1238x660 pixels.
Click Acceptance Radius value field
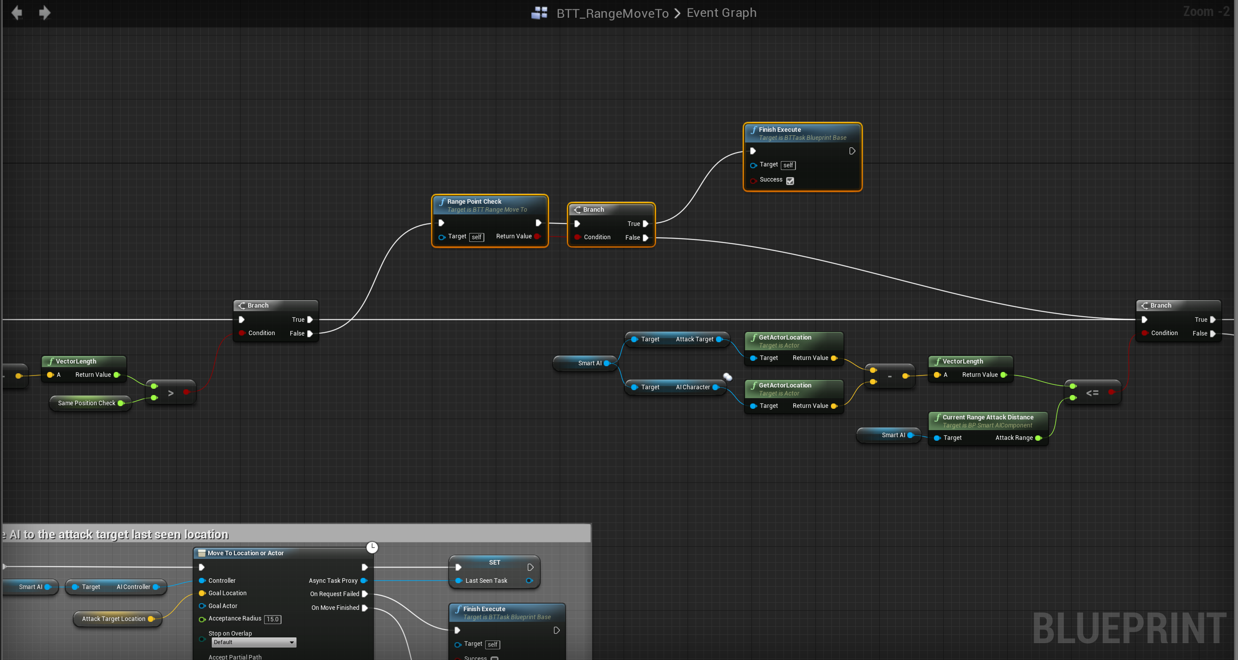click(273, 619)
